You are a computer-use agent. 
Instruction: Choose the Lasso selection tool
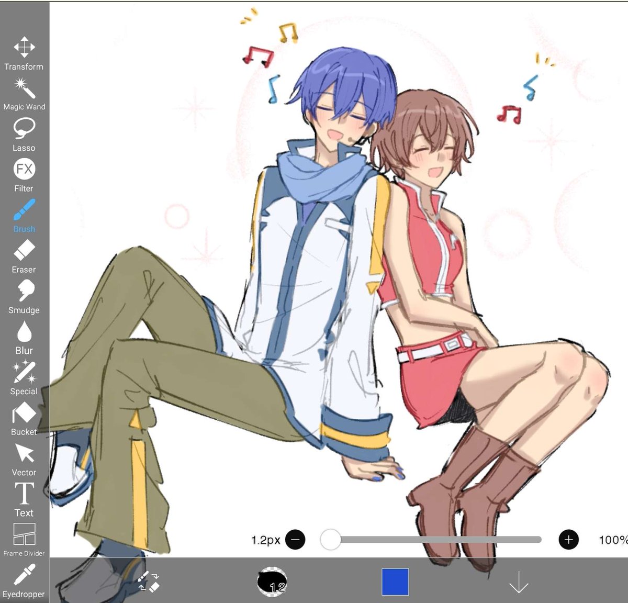pos(24,135)
